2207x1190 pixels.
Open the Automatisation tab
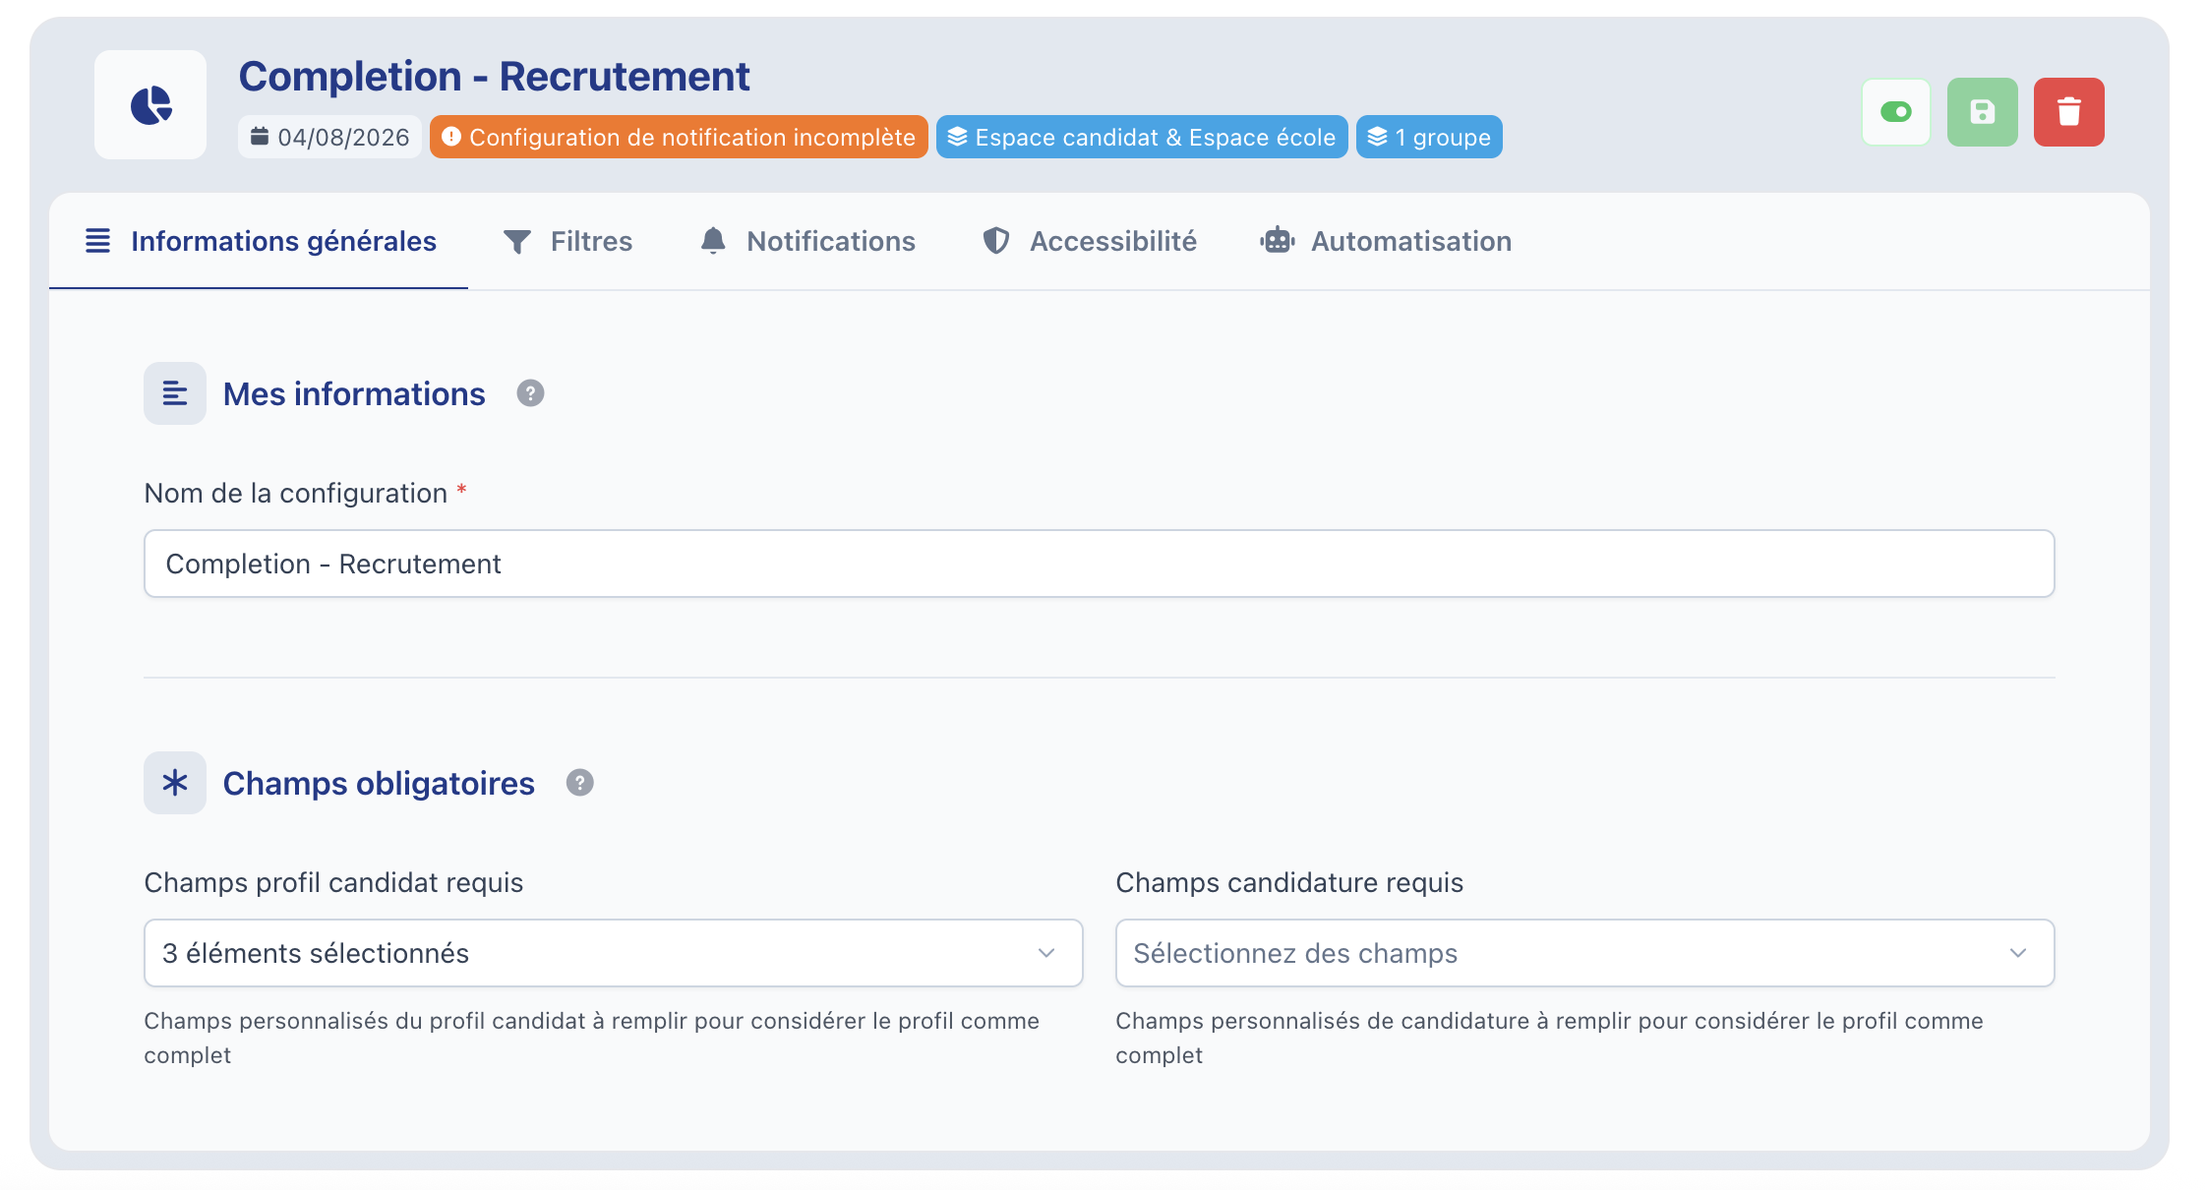[1386, 241]
